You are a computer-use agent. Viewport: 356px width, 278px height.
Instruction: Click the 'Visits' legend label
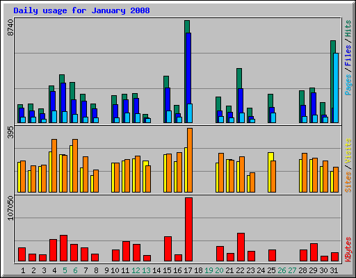click(348, 151)
